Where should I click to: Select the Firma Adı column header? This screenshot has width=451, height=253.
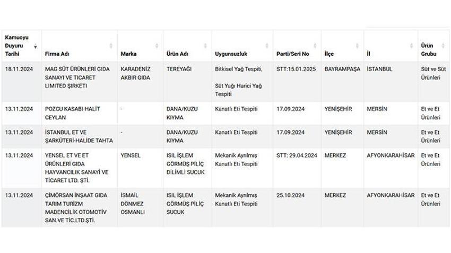57,54
